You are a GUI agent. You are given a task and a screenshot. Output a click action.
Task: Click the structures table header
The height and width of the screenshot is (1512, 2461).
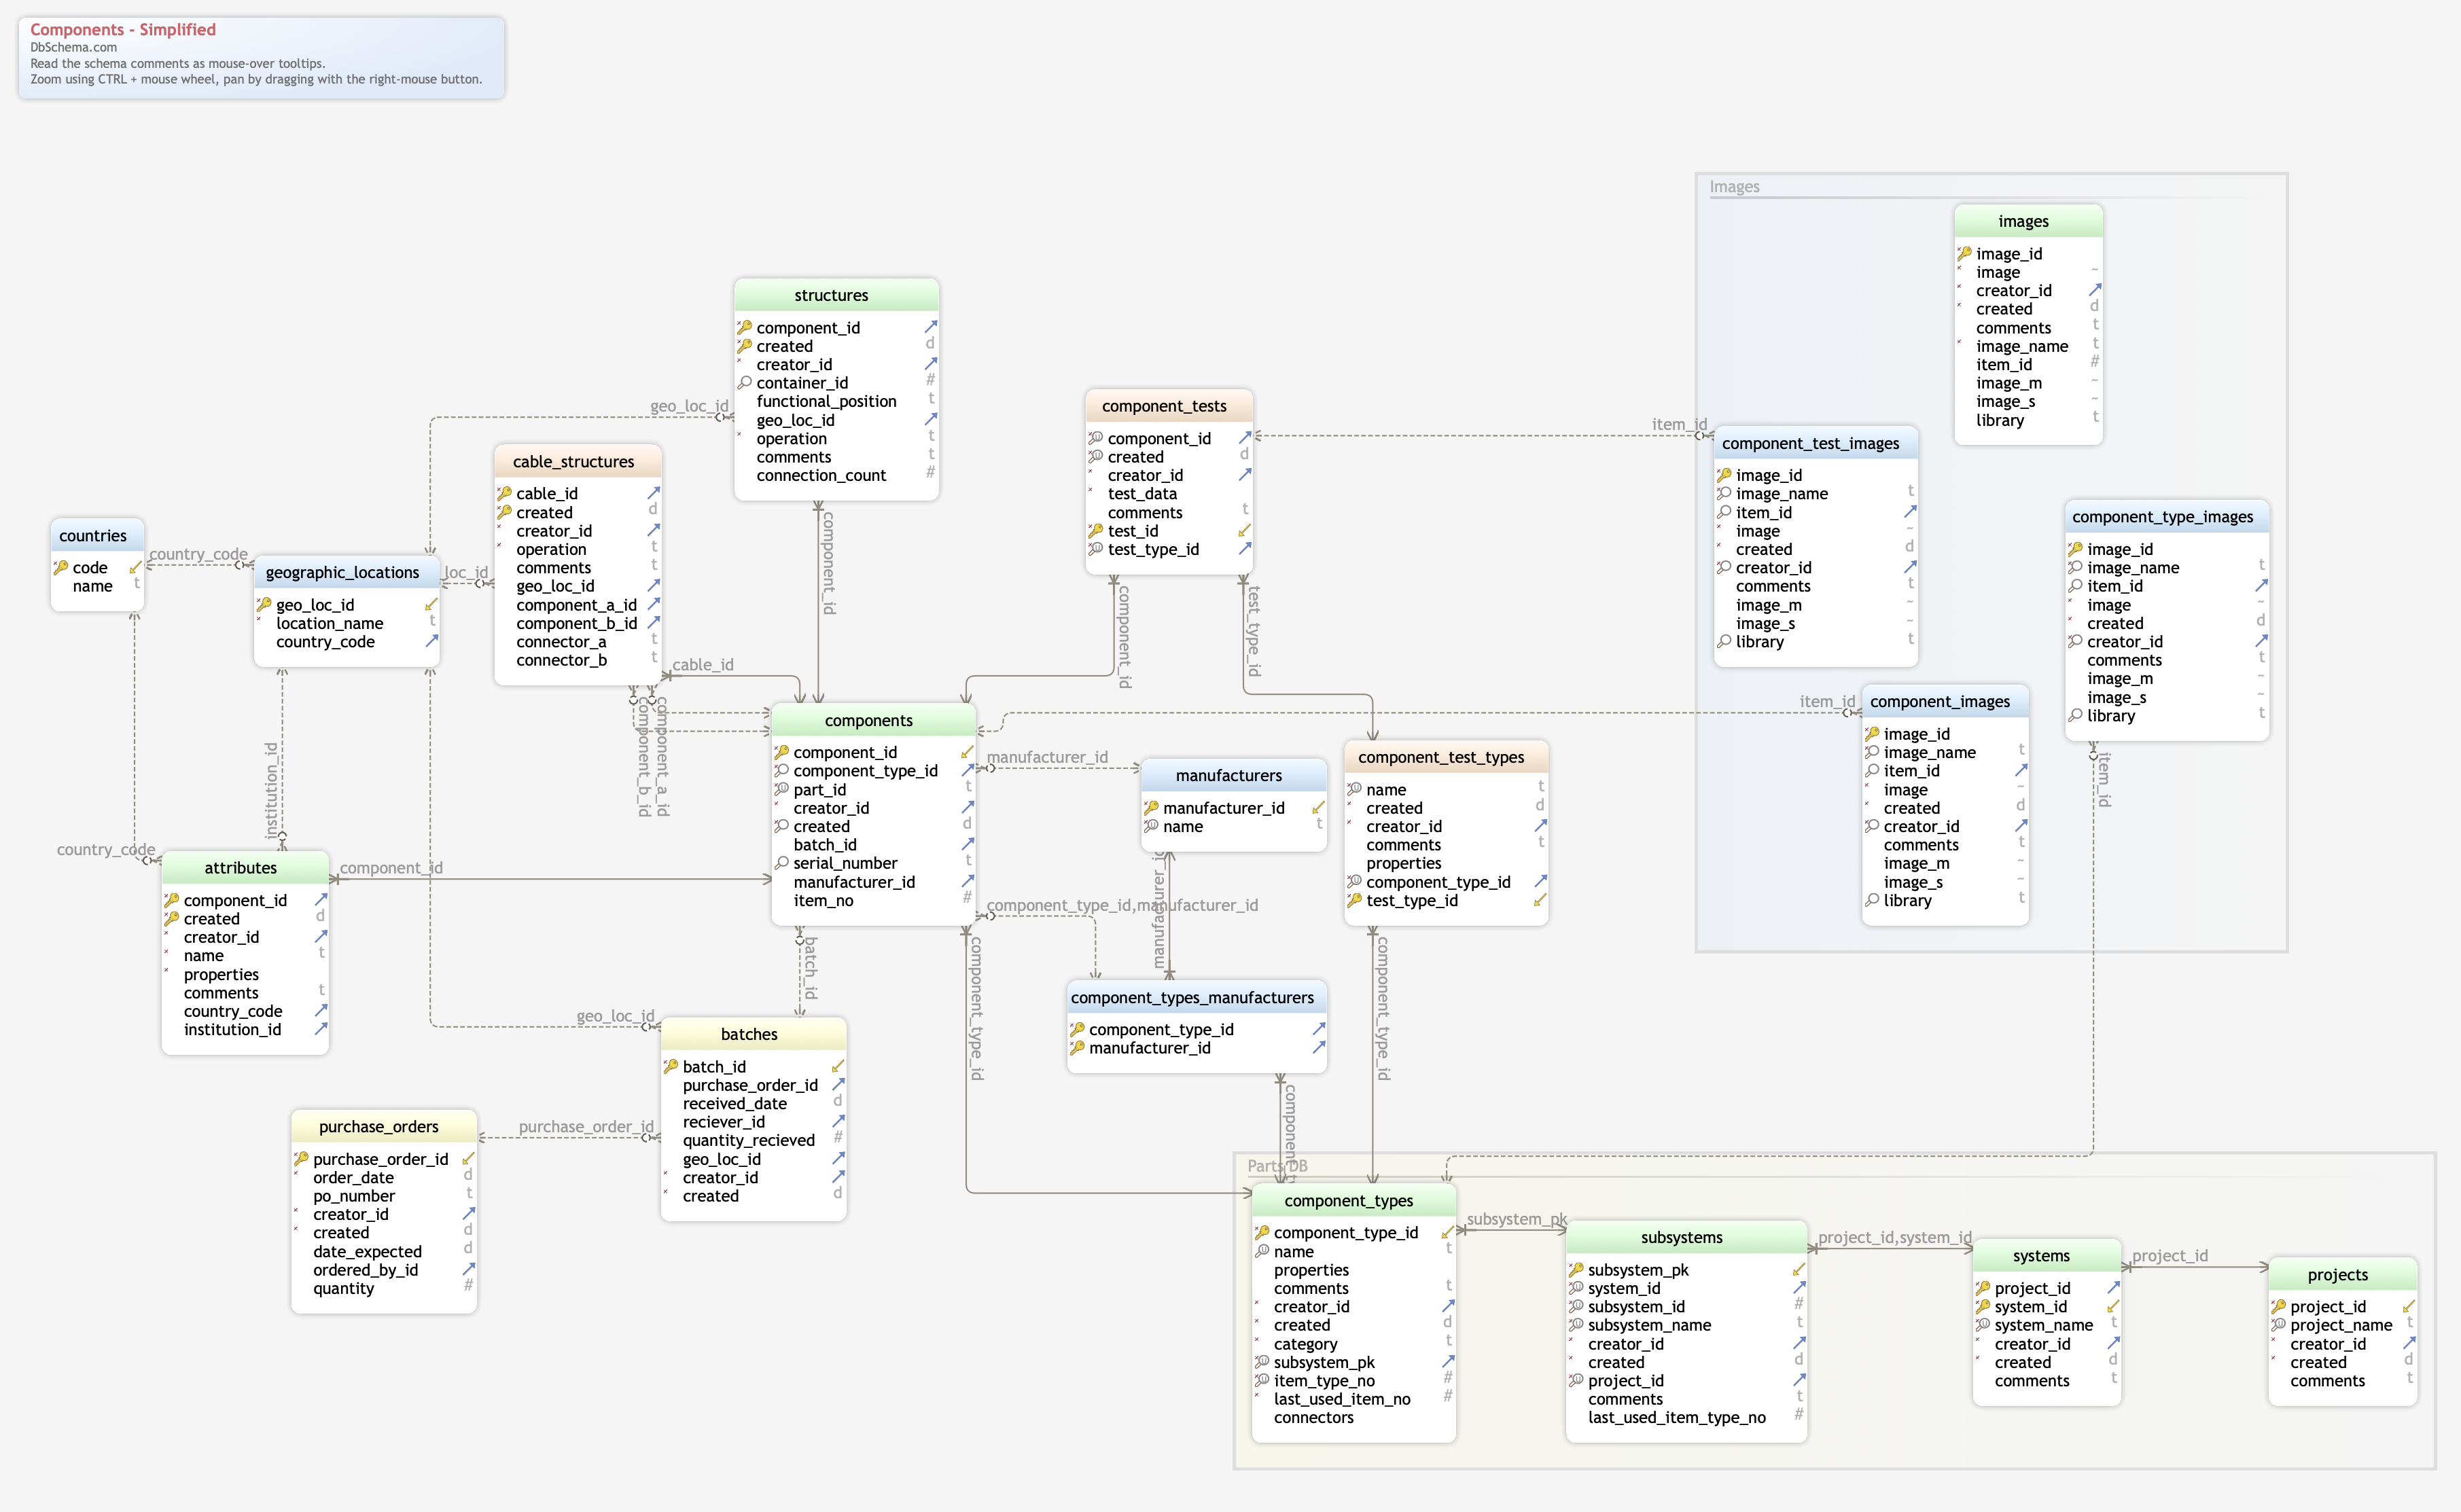(x=836, y=295)
